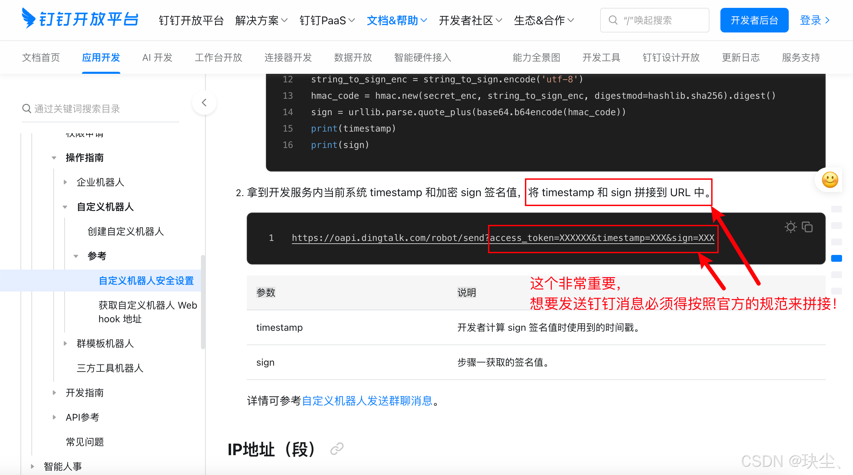
Task: Click the 步骤一获取的签名值 description text
Action: click(x=503, y=362)
